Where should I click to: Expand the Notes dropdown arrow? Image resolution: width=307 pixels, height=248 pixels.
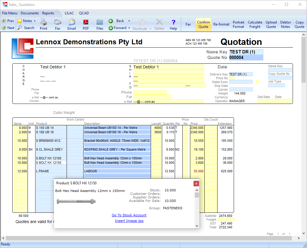click(35, 21)
